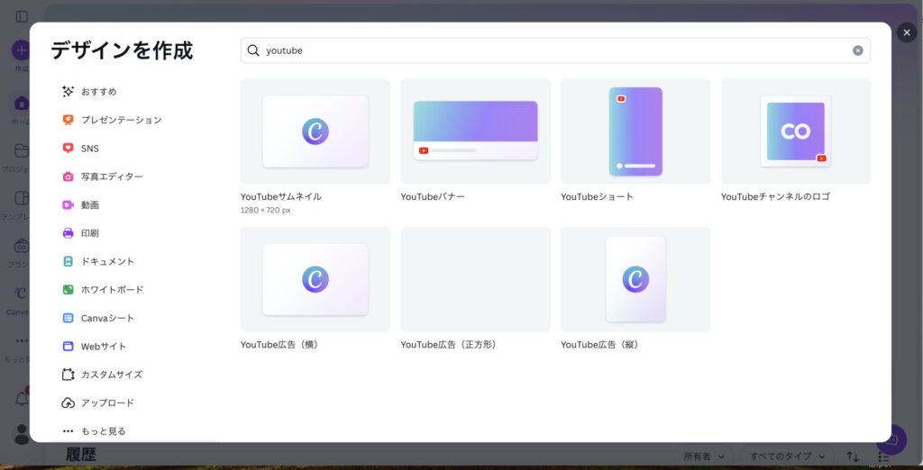Click the youtube search field

tap(541, 50)
